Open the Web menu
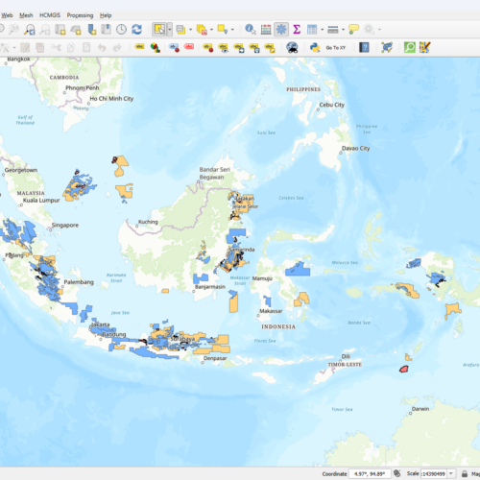This screenshot has width=480, height=480. (x=7, y=15)
